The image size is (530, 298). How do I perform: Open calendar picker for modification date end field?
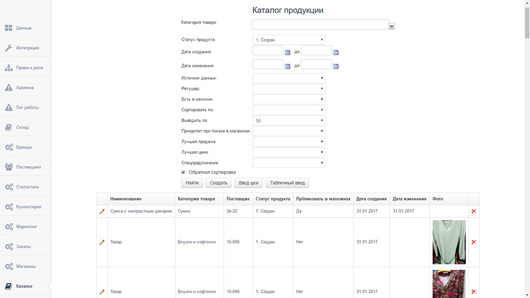point(336,66)
